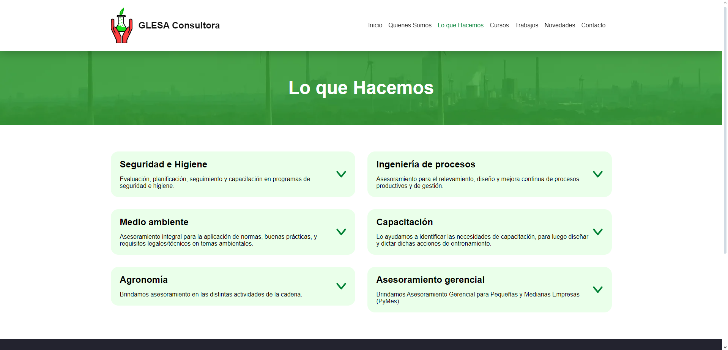Select Lo que Hacemos in navigation
The image size is (728, 350).
pyautogui.click(x=460, y=25)
